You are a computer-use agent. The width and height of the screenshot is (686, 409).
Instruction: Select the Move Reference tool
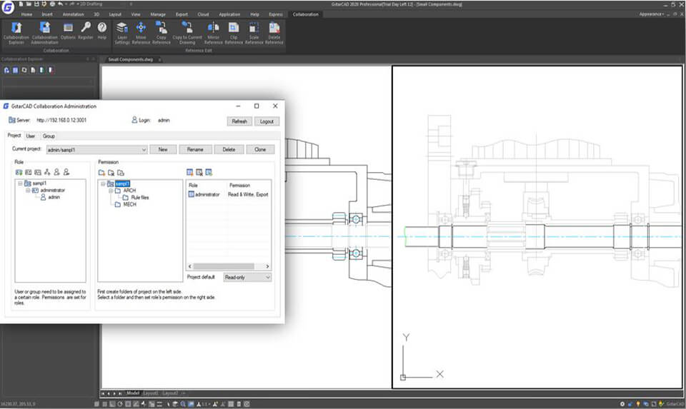click(141, 33)
